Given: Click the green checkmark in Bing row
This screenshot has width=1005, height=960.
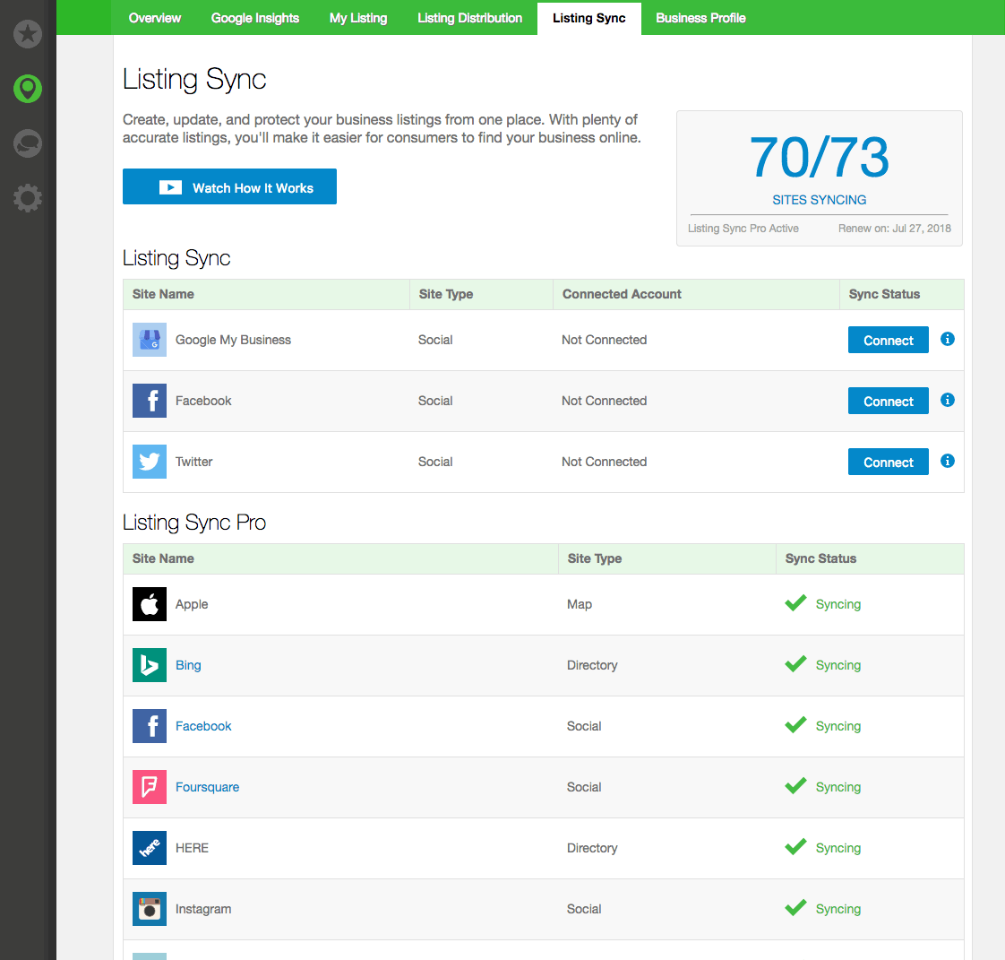Looking at the screenshot, I should (795, 663).
